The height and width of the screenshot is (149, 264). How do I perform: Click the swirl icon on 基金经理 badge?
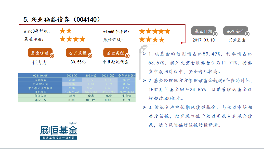(x=52, y=56)
